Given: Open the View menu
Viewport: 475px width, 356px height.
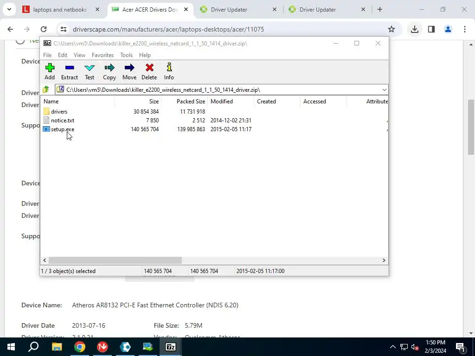Looking at the screenshot, I should (79, 55).
